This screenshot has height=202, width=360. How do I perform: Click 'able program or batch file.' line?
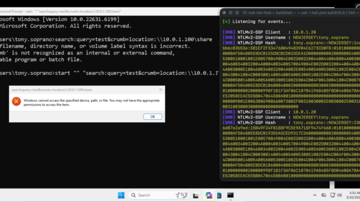tap(41, 60)
